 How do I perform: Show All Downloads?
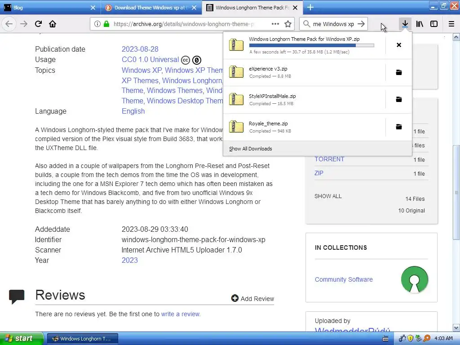251,149
